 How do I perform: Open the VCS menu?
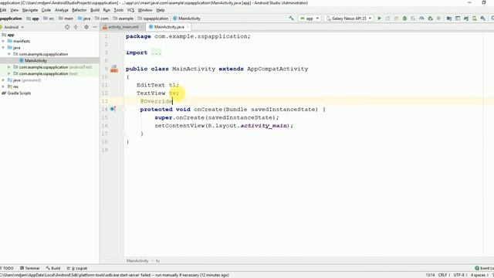pyautogui.click(x=130, y=10)
